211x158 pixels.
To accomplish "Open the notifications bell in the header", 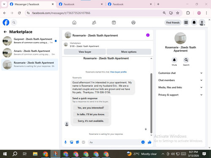I will tap(194, 22).
